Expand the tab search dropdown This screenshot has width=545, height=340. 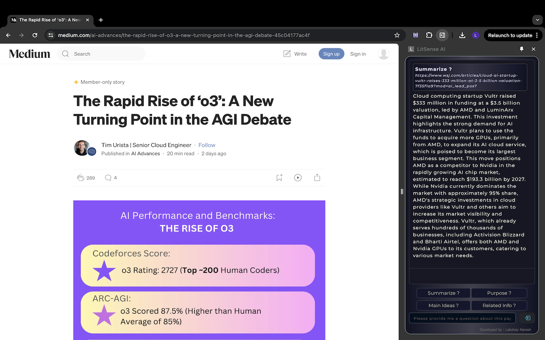coord(537,20)
